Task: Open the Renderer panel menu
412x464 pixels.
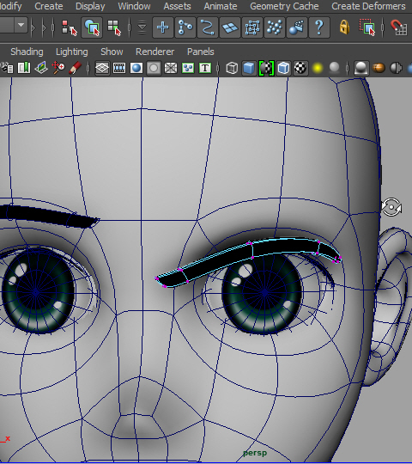Action: click(154, 52)
